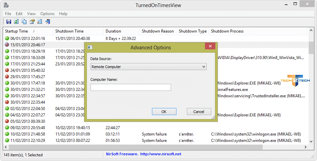This screenshot has width=317, height=161.
Task: Click the Exit door toolbar icon
Action: 48,21
